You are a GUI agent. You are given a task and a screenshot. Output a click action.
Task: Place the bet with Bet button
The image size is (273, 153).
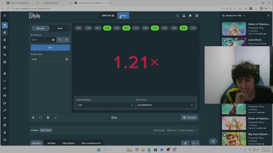(50, 47)
